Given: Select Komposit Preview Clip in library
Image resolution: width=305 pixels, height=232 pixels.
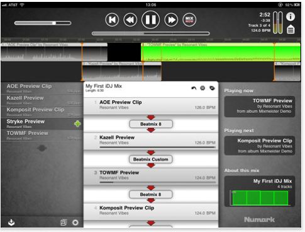Looking at the screenshot, I should tap(42, 112).
